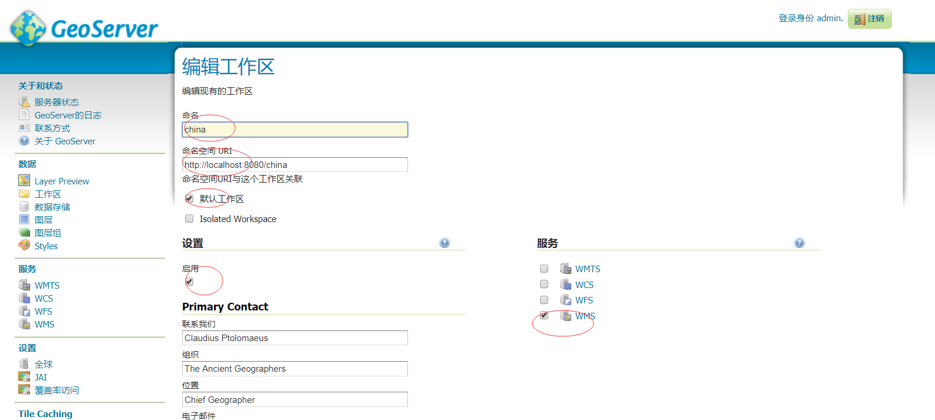Open help for the services section

pyautogui.click(x=799, y=243)
